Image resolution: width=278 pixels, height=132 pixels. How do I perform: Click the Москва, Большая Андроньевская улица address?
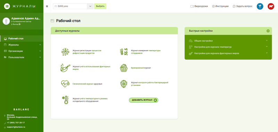coord(22,117)
